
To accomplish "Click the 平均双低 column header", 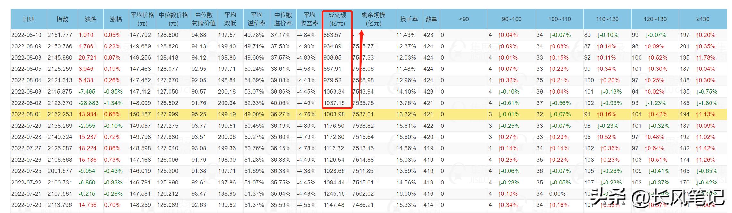I will coord(230,19).
